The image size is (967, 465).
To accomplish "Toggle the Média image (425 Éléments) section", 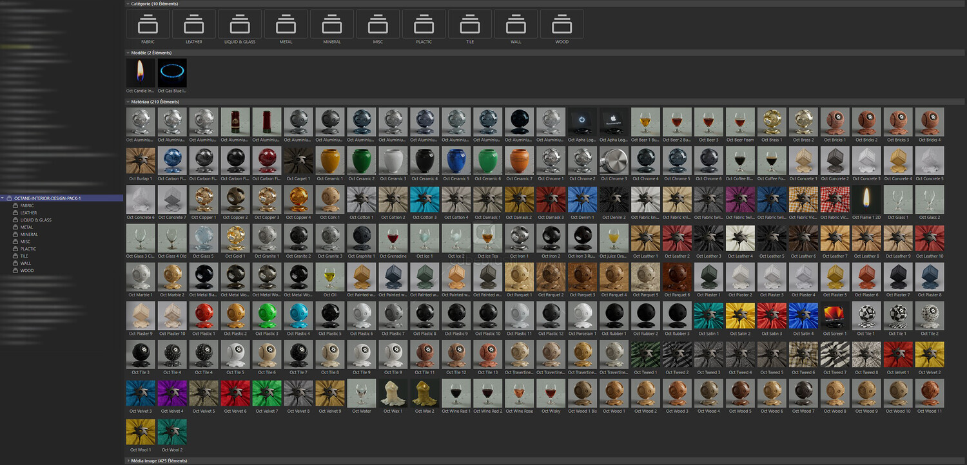I will click(128, 461).
